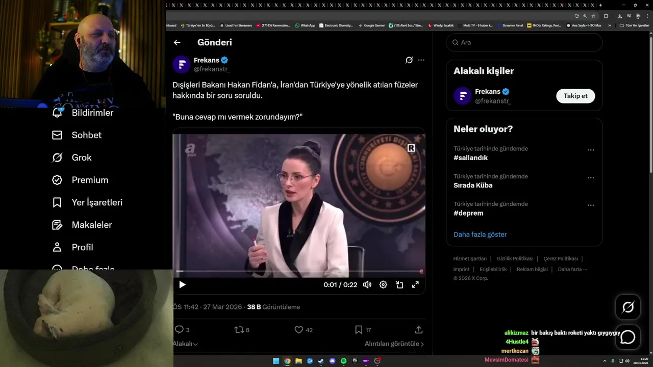This screenshot has width=653, height=367.
Task: Go back using the Gönderi back arrow
Action: (177, 42)
